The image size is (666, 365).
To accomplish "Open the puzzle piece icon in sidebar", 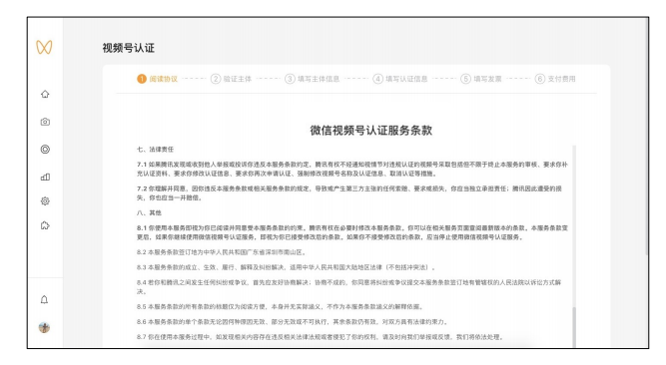I will pos(45,225).
